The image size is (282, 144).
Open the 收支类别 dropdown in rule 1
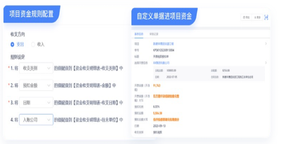(36, 68)
